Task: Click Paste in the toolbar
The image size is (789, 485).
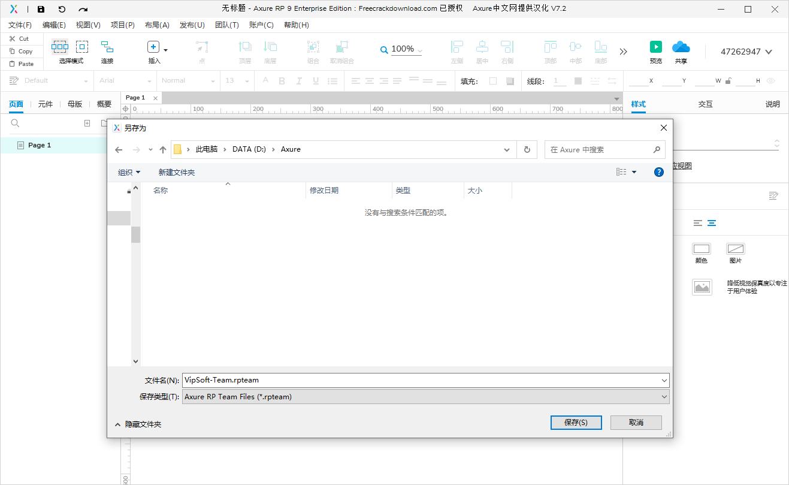Action: coord(22,64)
